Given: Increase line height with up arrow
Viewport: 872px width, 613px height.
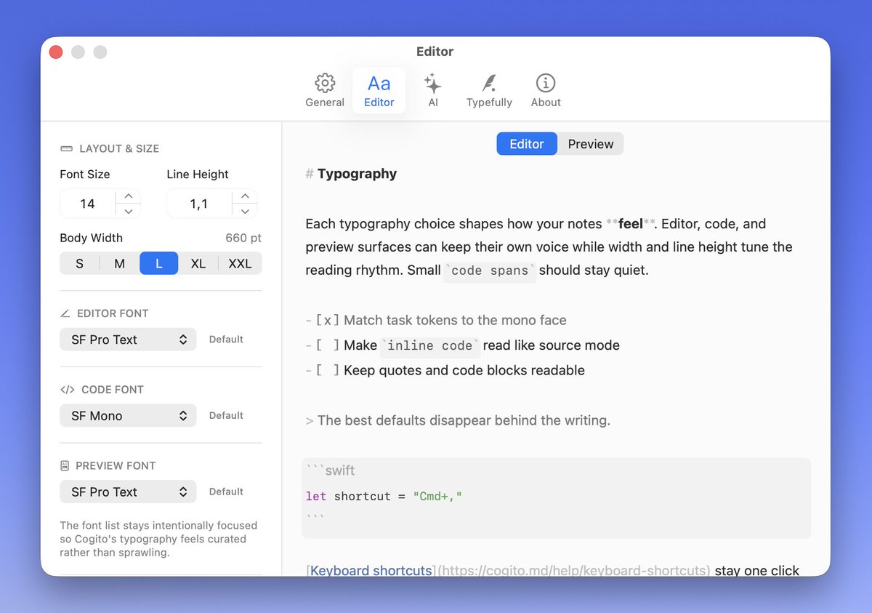Looking at the screenshot, I should (246, 196).
